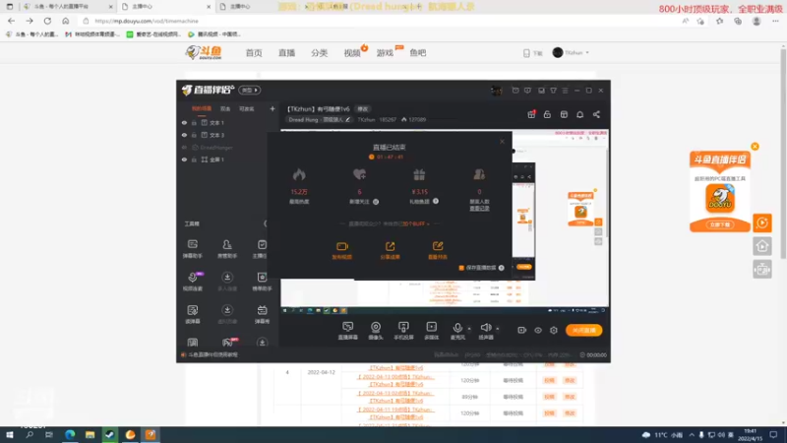This screenshot has height=443, width=787.
Task: Toggle visibility eye of layer 文本 1
Action: point(184,122)
